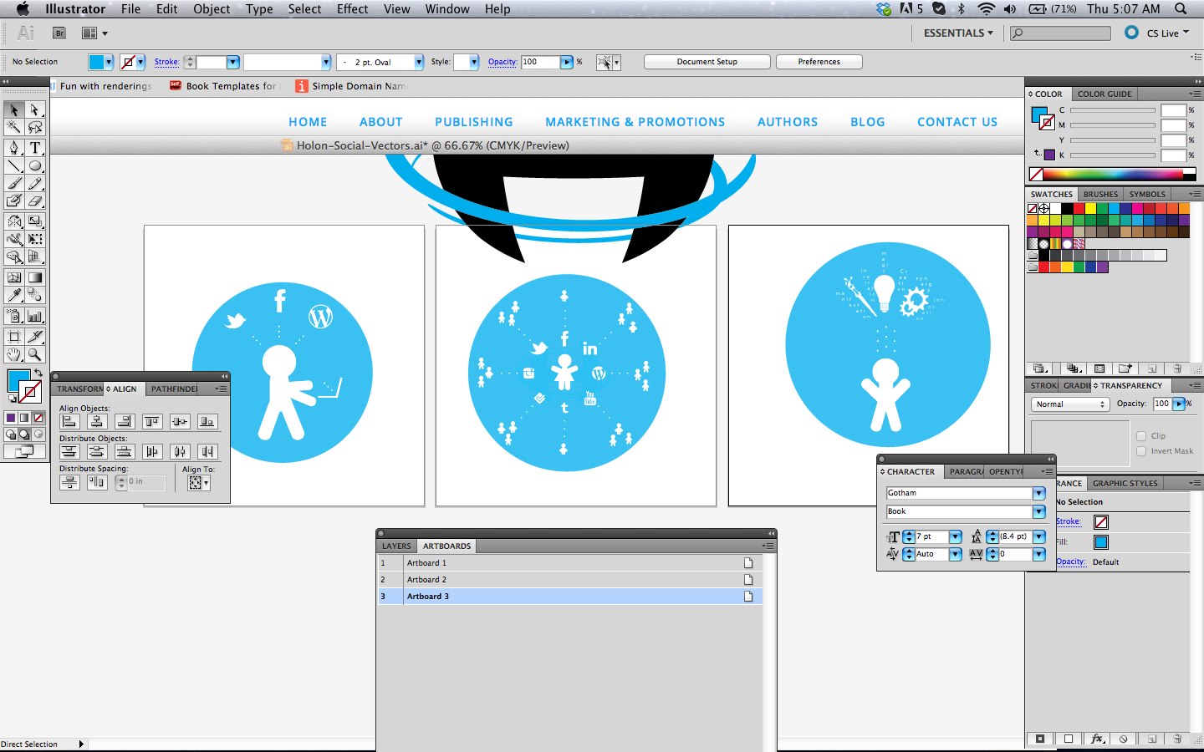Click Clear Appearance icon in Appearance panel
Viewport: 1204px width, 752px height.
[x=1123, y=739]
